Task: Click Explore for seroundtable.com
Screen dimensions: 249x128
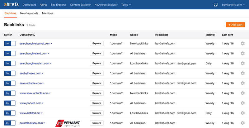Action: click(x=97, y=83)
